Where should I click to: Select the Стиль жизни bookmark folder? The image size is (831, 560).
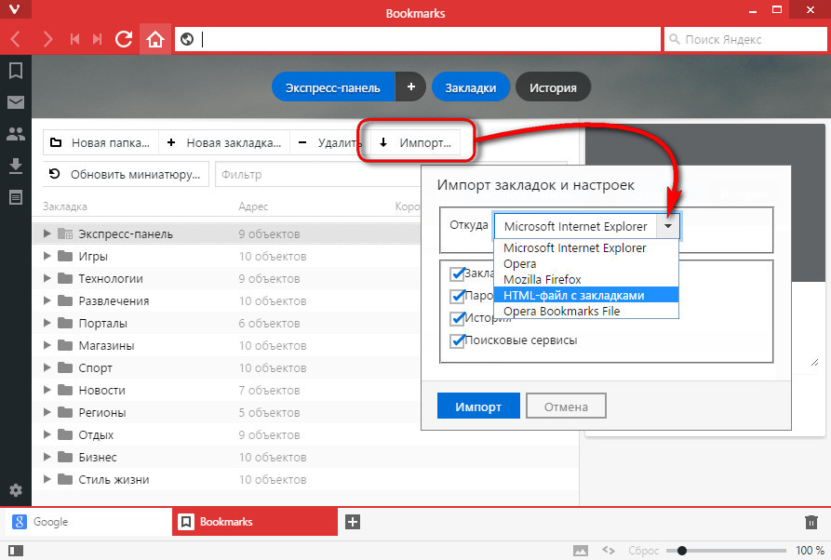click(x=114, y=479)
